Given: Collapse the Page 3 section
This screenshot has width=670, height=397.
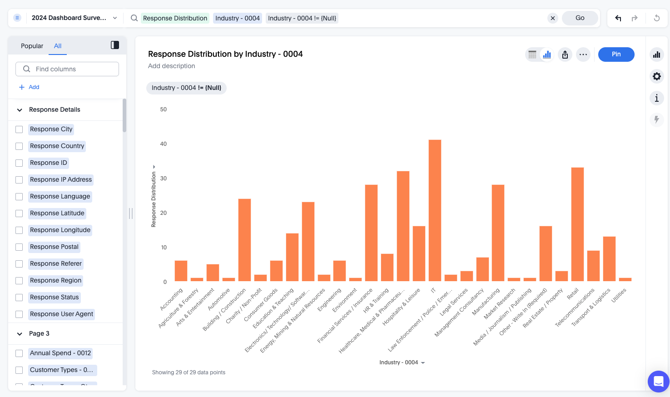Looking at the screenshot, I should coord(20,334).
